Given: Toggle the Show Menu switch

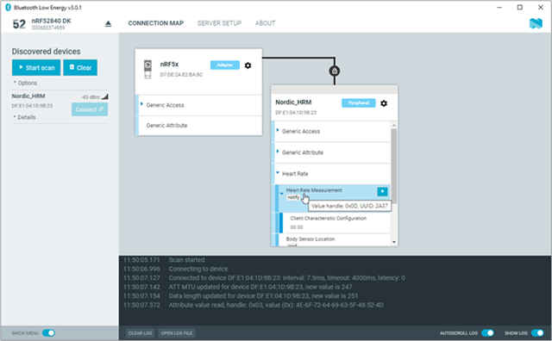Looking at the screenshot, I should click(48, 332).
